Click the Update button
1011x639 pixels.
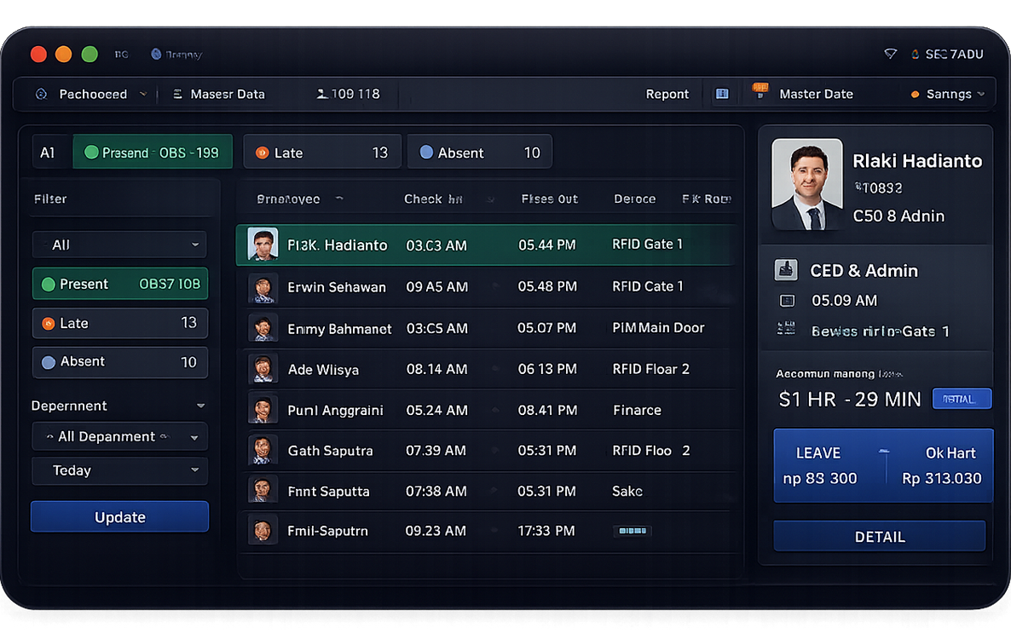click(119, 517)
